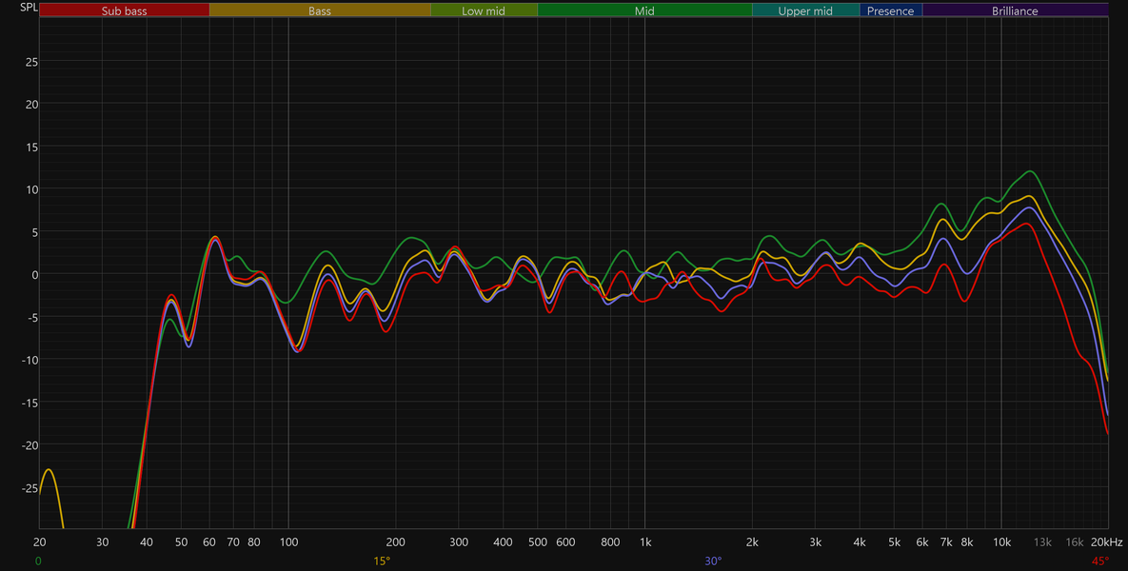The image size is (1128, 571).
Task: Click the 10k frequency axis tick label
Action: (1001, 541)
